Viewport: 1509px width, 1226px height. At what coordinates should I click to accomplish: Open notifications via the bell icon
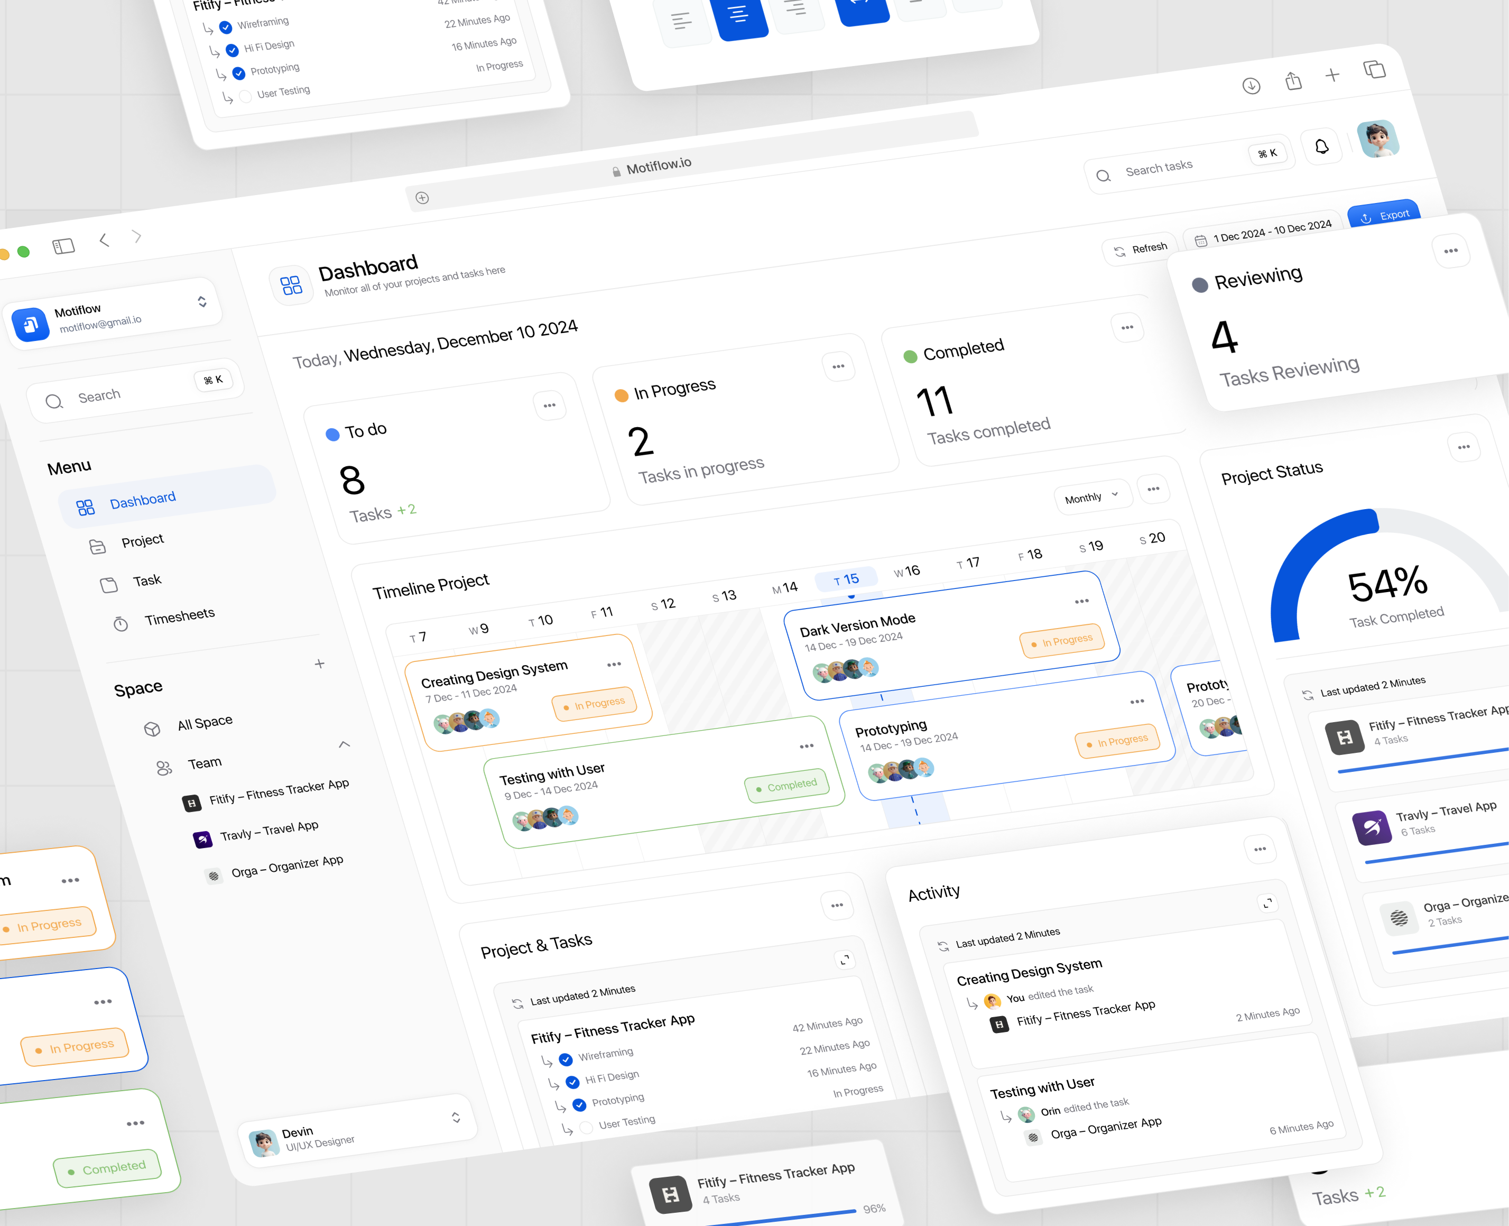(1322, 146)
